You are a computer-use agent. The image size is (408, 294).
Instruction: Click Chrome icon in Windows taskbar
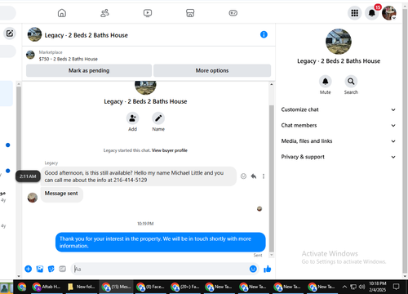[22, 287]
